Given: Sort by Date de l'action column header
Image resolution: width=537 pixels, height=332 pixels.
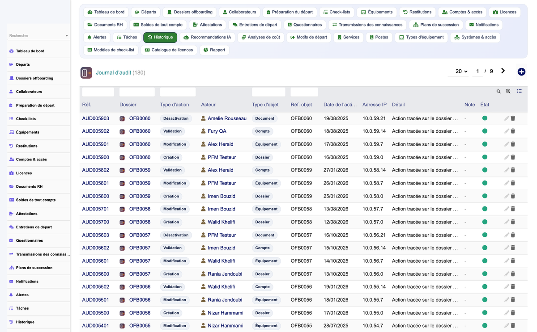Looking at the screenshot, I should (x=340, y=105).
